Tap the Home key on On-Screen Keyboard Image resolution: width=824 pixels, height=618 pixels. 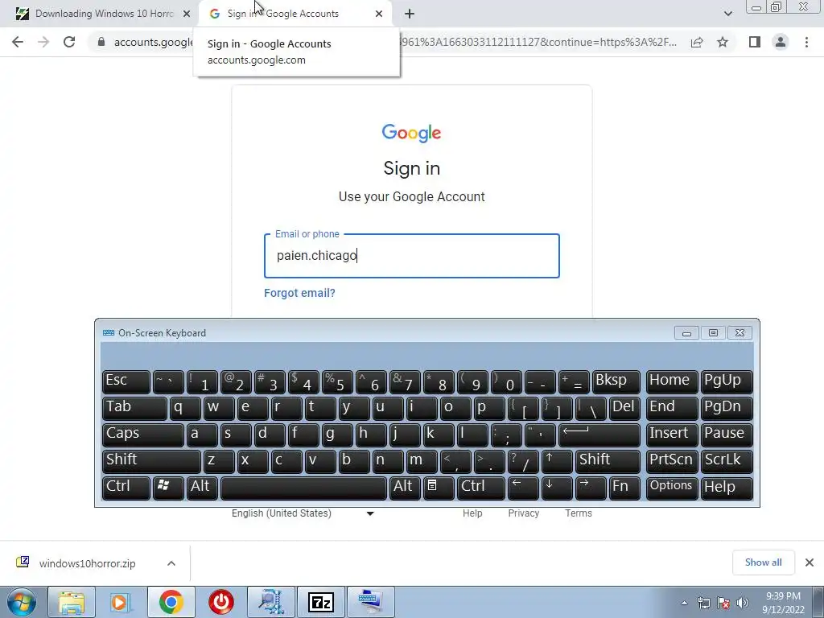click(x=672, y=382)
